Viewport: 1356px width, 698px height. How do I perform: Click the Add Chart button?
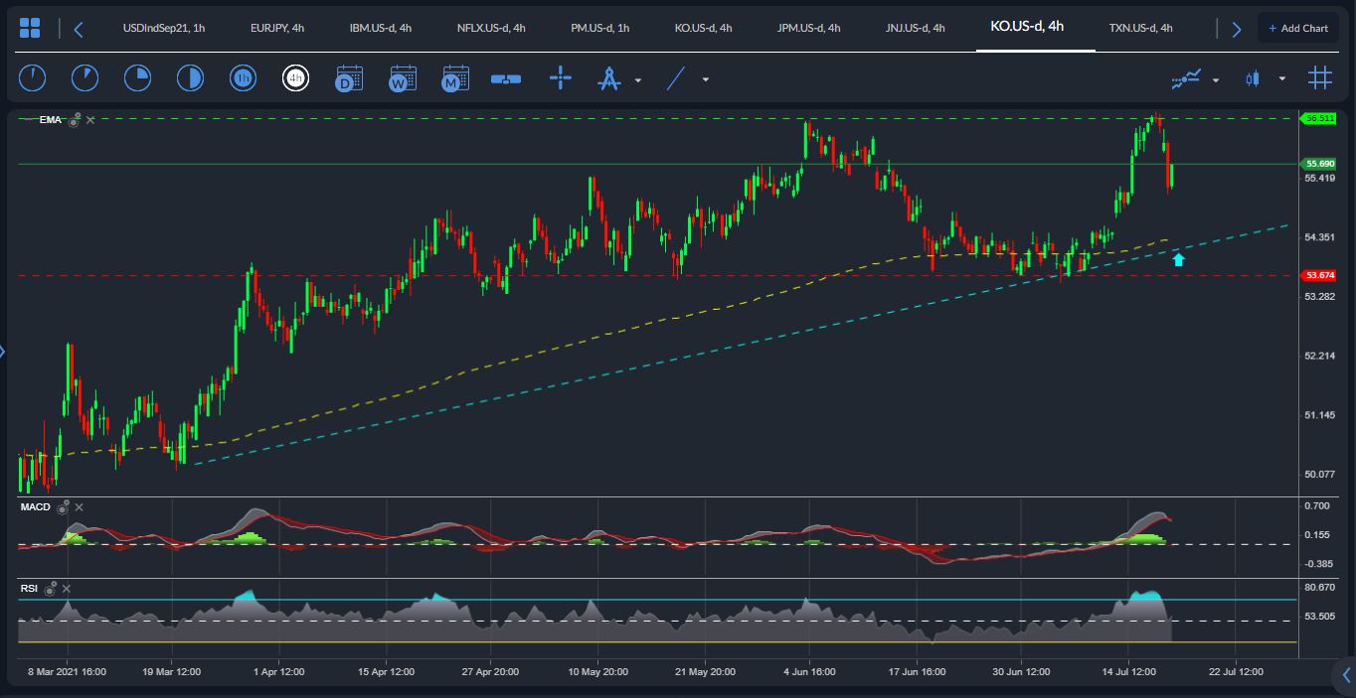1297,28
